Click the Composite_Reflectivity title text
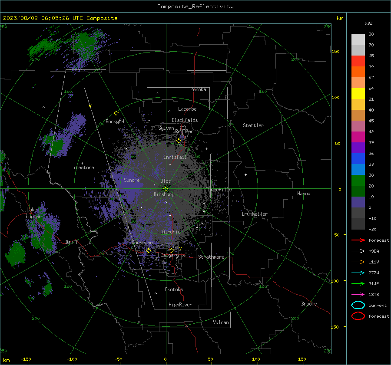The height and width of the screenshot is (365, 391). click(x=195, y=7)
